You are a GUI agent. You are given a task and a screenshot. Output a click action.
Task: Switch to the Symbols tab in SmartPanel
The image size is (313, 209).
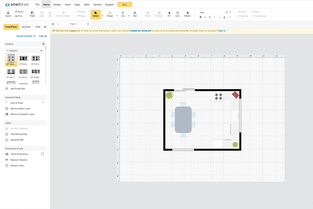[26, 27]
